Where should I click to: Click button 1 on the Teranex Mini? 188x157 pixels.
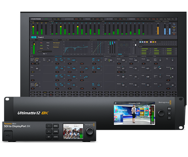49,126
